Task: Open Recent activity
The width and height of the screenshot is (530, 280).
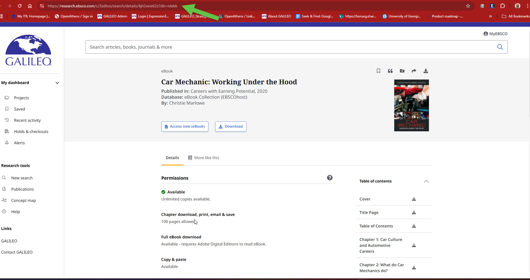Action: (27, 120)
